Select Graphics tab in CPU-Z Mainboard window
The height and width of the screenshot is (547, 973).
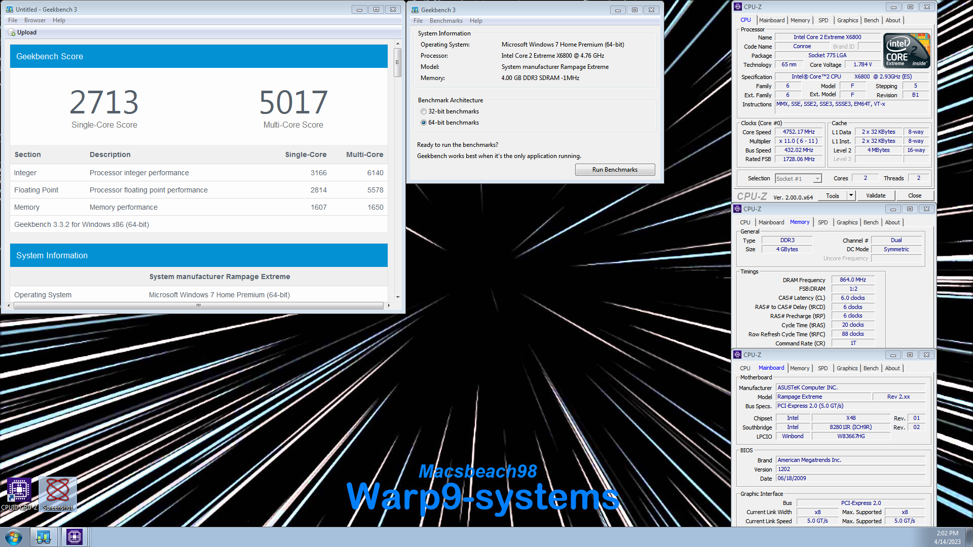pyautogui.click(x=847, y=368)
